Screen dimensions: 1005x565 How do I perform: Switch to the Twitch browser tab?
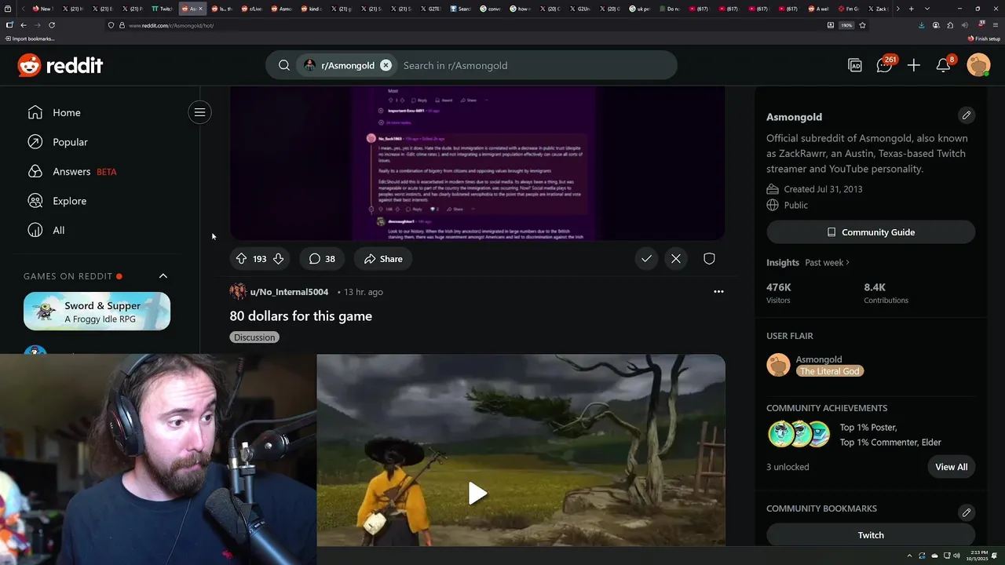[163, 9]
